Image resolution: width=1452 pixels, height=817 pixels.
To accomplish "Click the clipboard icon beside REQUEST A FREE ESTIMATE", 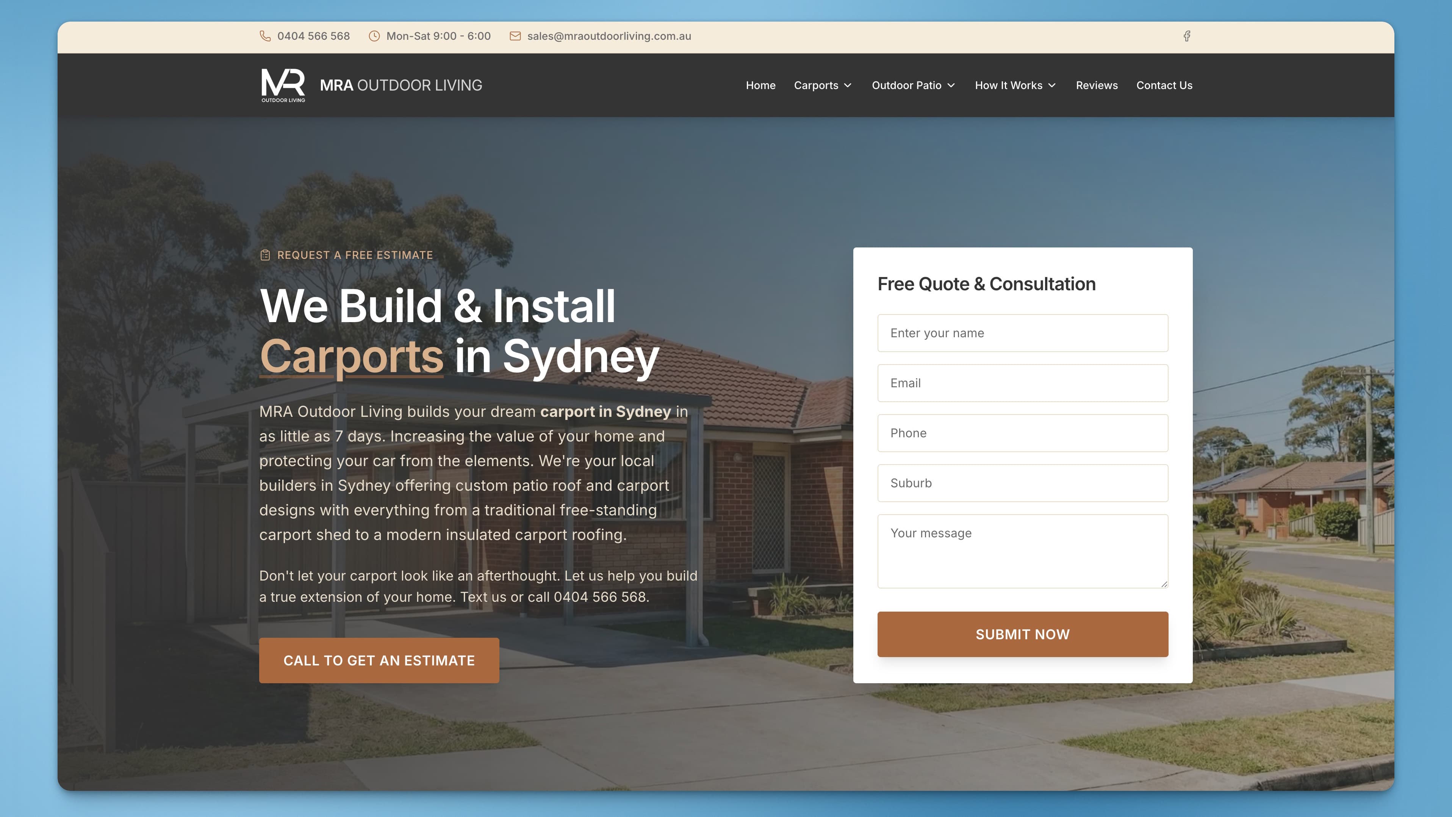I will coord(266,254).
